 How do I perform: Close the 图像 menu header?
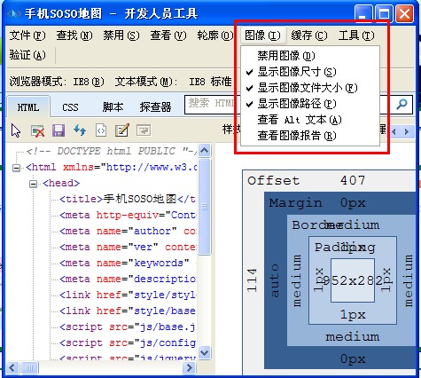click(262, 35)
